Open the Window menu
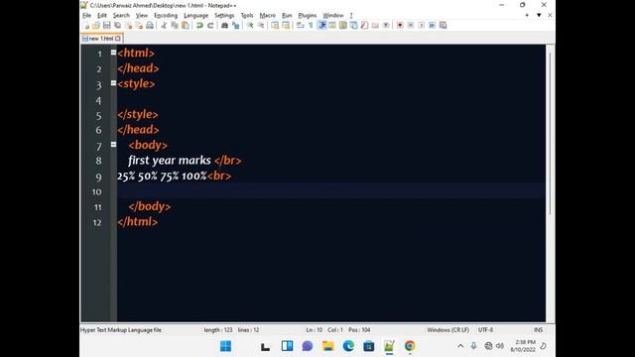This screenshot has width=635, height=357. (x=333, y=16)
